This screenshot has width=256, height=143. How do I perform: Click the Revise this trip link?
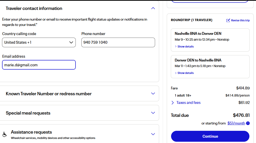point(240,20)
